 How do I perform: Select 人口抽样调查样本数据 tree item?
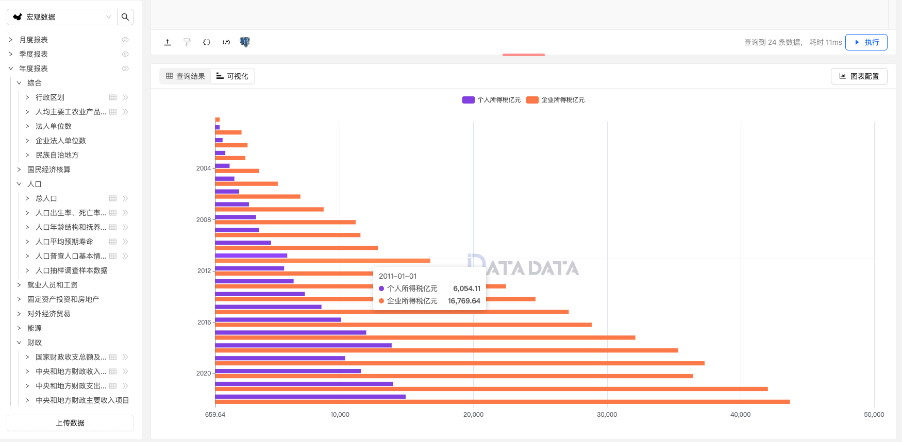pyautogui.click(x=72, y=270)
